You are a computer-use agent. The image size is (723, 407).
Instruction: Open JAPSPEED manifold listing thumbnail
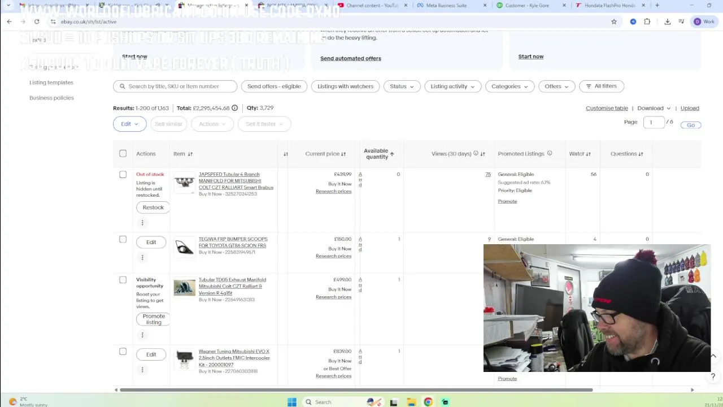184,182
